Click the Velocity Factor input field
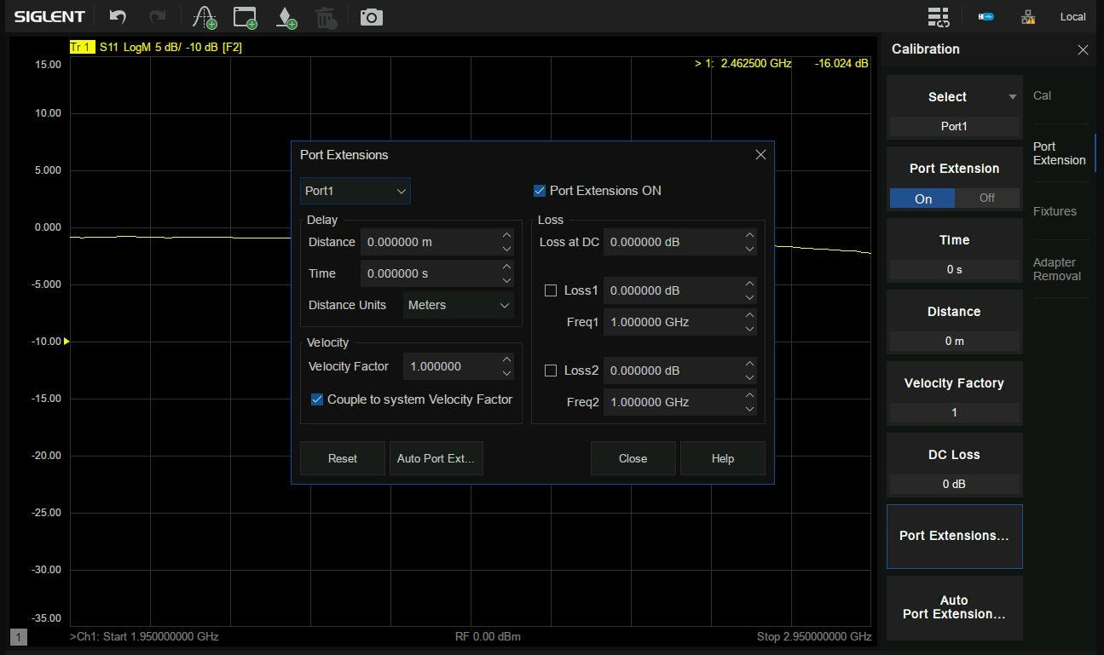 point(450,366)
